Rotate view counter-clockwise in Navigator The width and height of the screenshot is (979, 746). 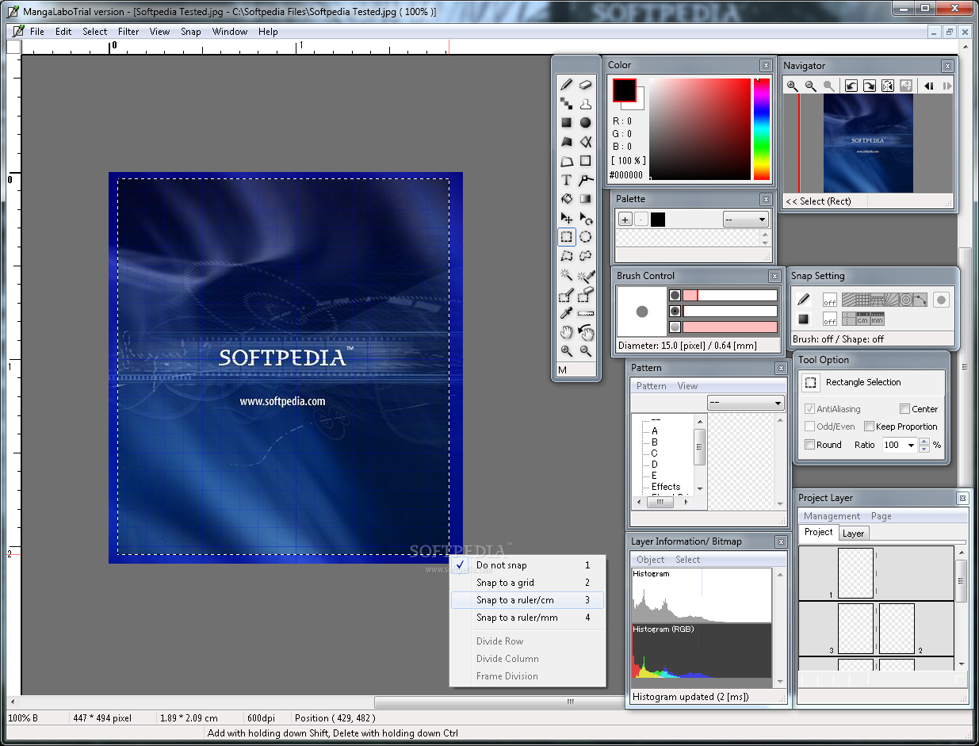(x=851, y=86)
